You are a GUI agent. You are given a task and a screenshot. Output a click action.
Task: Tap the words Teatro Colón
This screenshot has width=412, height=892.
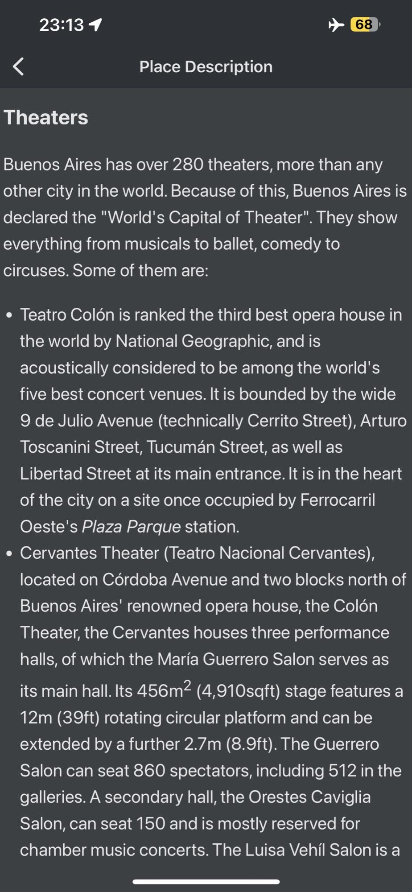point(67,315)
